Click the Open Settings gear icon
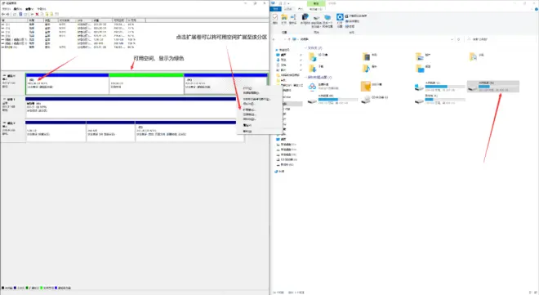The width and height of the screenshot is (539, 295). tap(340, 20)
